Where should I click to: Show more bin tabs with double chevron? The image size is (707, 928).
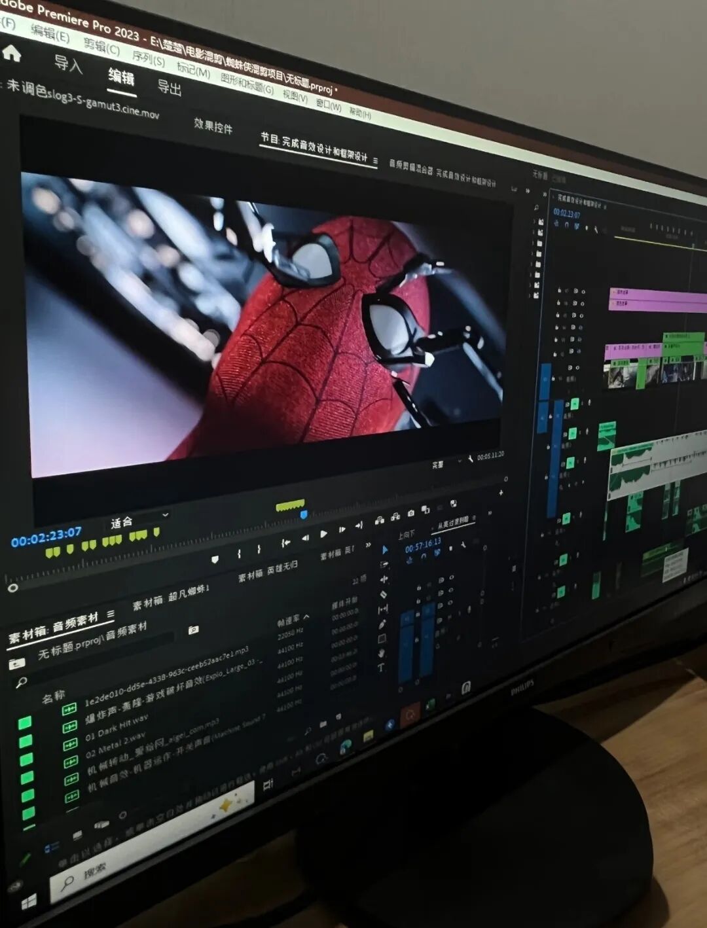click(x=368, y=544)
